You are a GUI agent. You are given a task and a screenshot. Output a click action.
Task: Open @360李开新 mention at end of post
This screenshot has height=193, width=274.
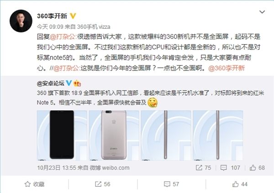coord(227,68)
